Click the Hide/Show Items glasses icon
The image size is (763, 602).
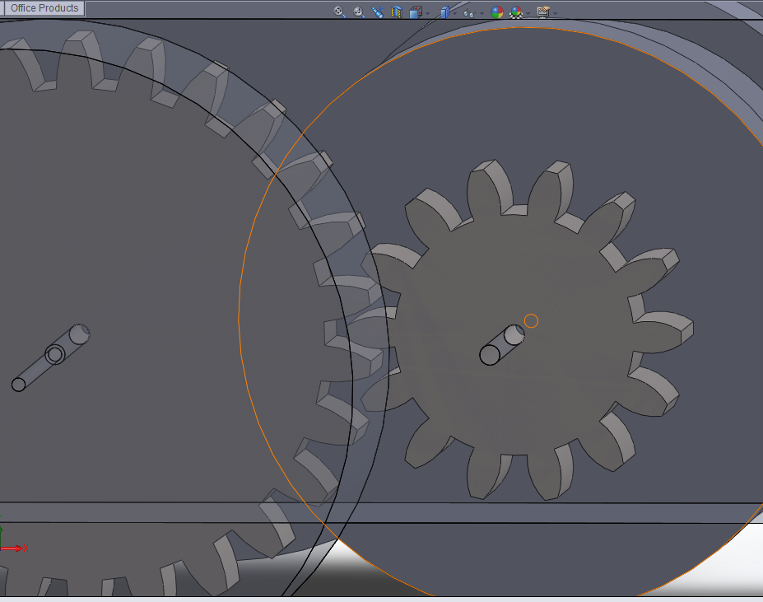tap(470, 12)
